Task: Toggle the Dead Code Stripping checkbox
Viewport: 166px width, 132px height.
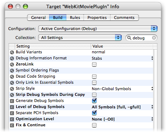Action: [x=94, y=77]
